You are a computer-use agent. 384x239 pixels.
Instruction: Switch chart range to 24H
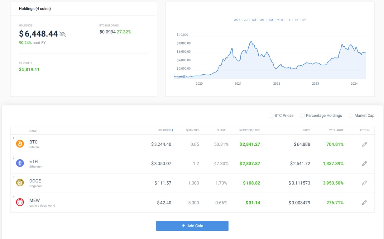click(x=237, y=20)
